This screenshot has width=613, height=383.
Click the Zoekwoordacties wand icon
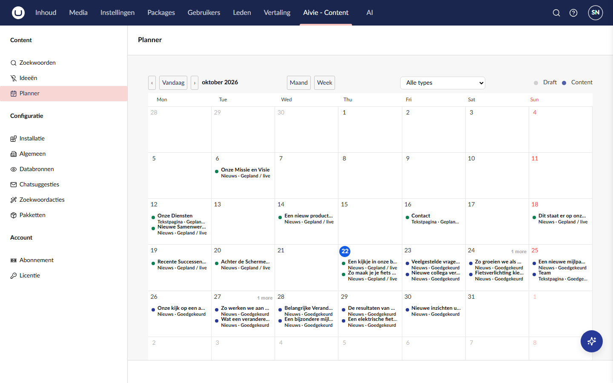coord(14,200)
